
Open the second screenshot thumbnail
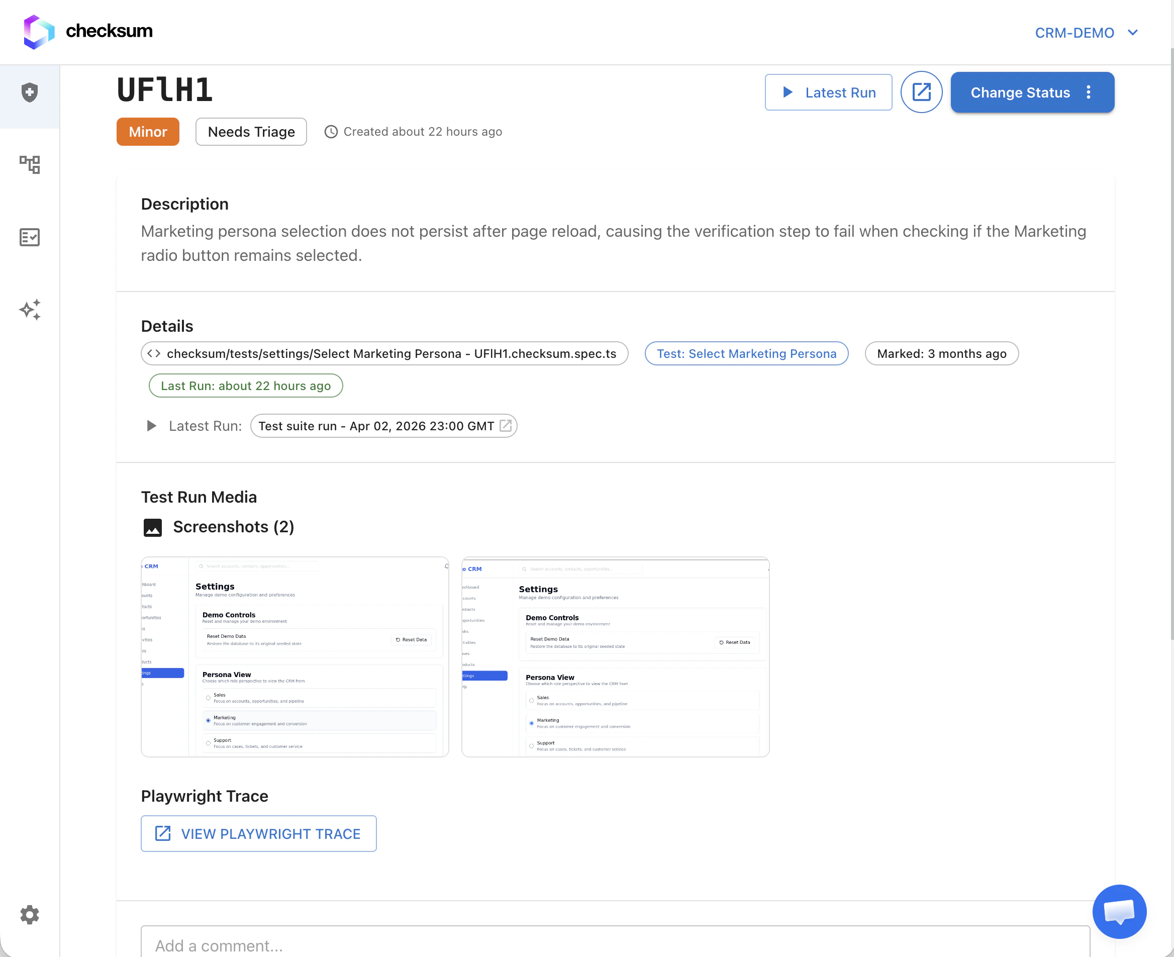615,657
